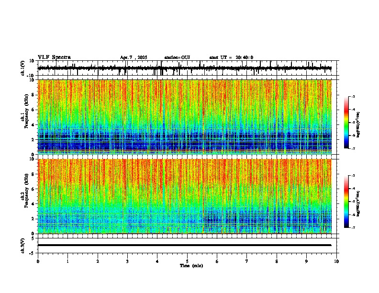Click the "8" kHz tick on ch.1 frequency axis
The width and height of the screenshot is (379, 293).
coord(33,95)
